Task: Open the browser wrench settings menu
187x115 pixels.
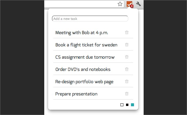Action: (138, 4)
